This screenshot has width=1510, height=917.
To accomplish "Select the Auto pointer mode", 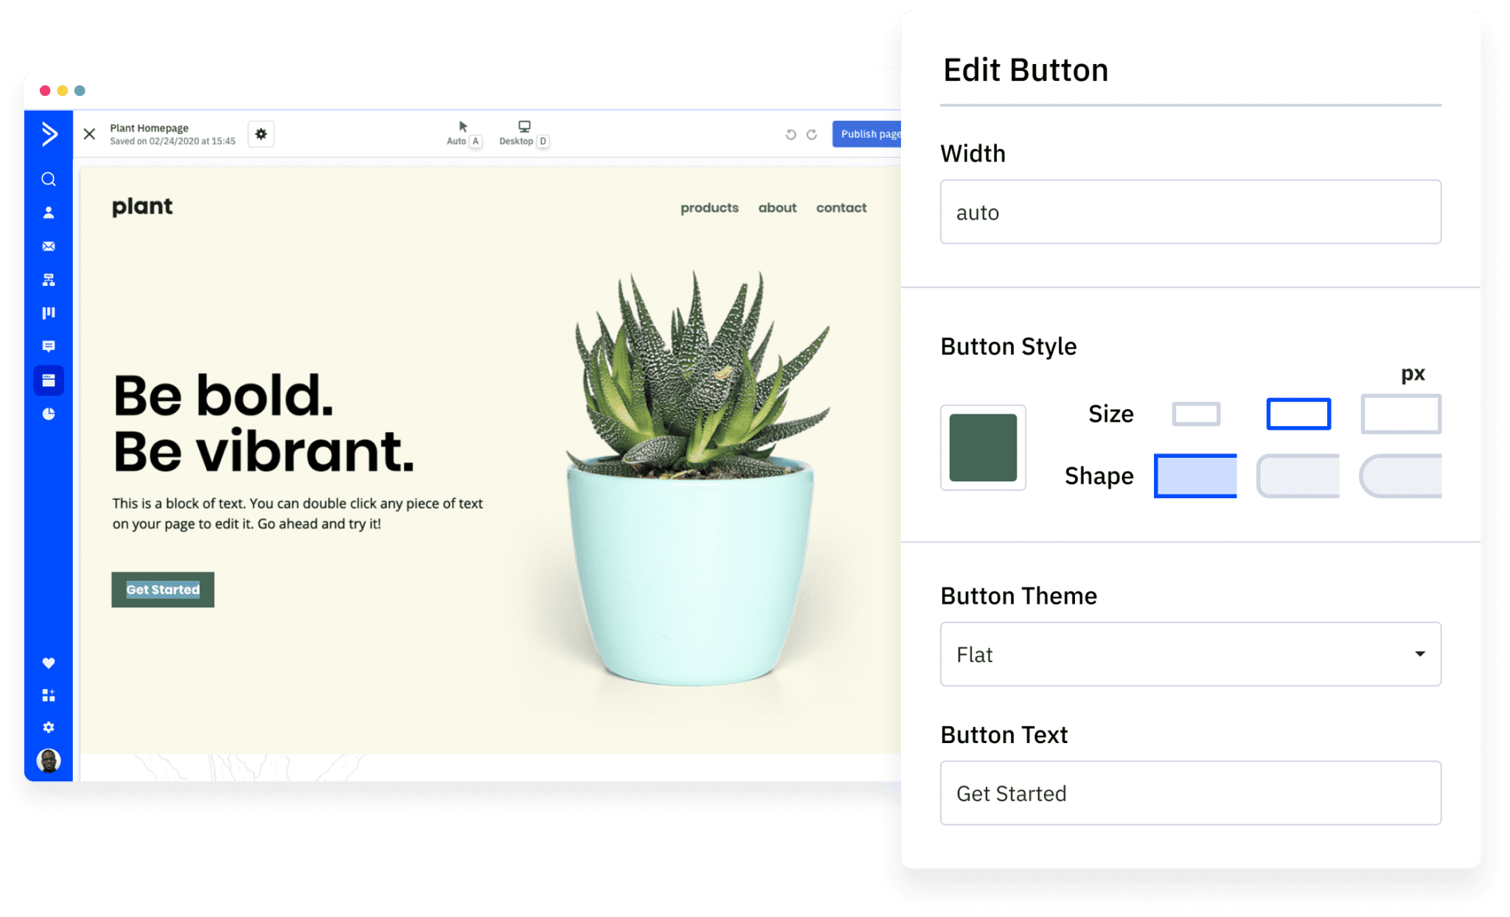I will pos(463,133).
